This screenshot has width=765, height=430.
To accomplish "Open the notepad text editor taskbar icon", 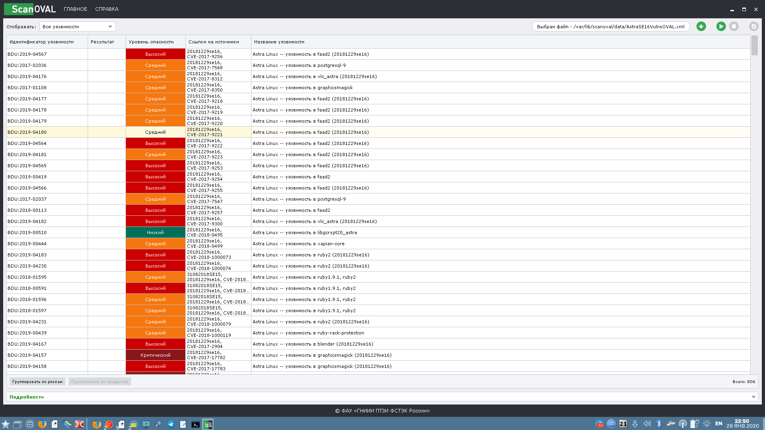I will (x=183, y=424).
